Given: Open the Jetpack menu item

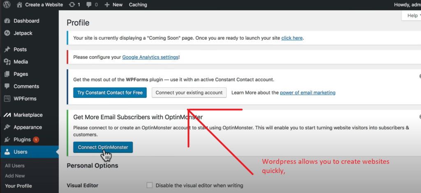Looking at the screenshot, I should [x=23, y=33].
